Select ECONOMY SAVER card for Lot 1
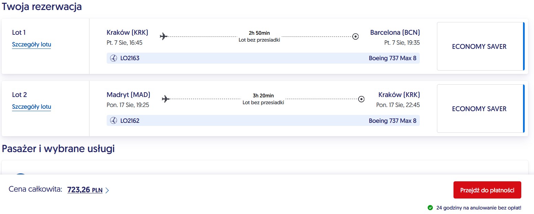The width and height of the screenshot is (534, 214). click(480, 46)
